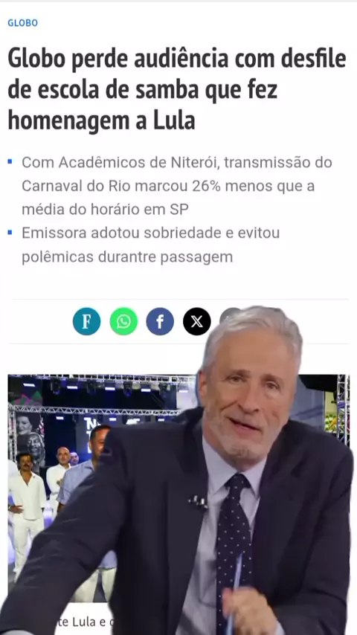Click the blue bullet marker beside Emissora
The image size is (357, 635).
10,233
